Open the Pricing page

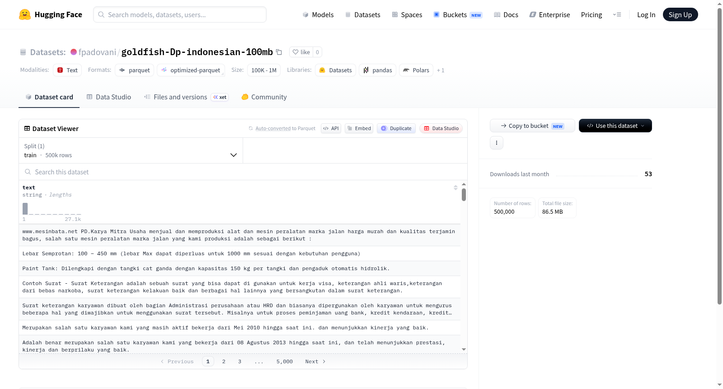coord(592,15)
